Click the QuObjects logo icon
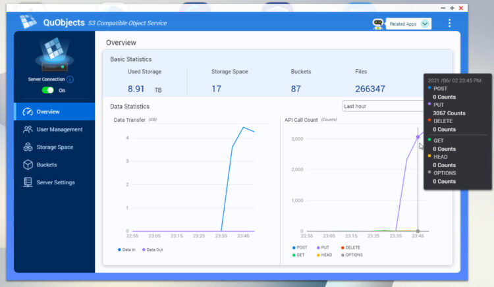 (28, 22)
